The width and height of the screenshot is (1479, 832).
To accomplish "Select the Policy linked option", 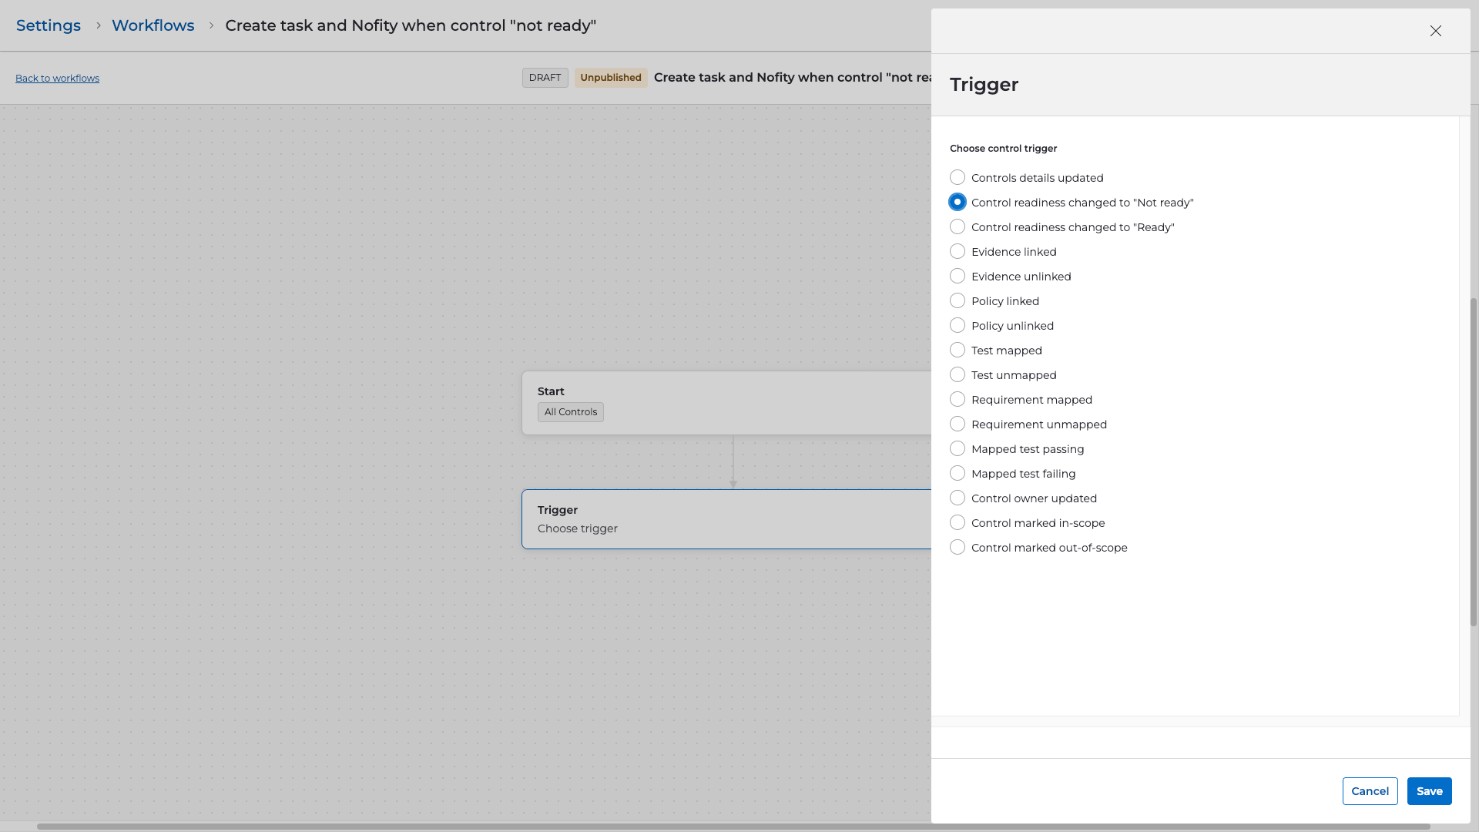I will tap(957, 301).
